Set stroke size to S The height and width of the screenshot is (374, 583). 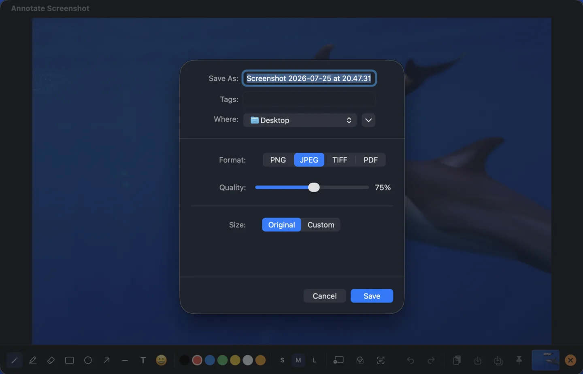[x=282, y=360]
